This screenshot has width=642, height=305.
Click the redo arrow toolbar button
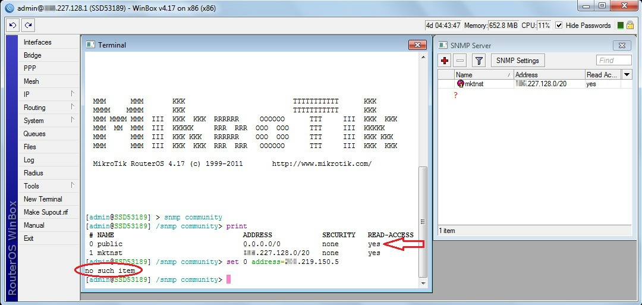point(29,26)
